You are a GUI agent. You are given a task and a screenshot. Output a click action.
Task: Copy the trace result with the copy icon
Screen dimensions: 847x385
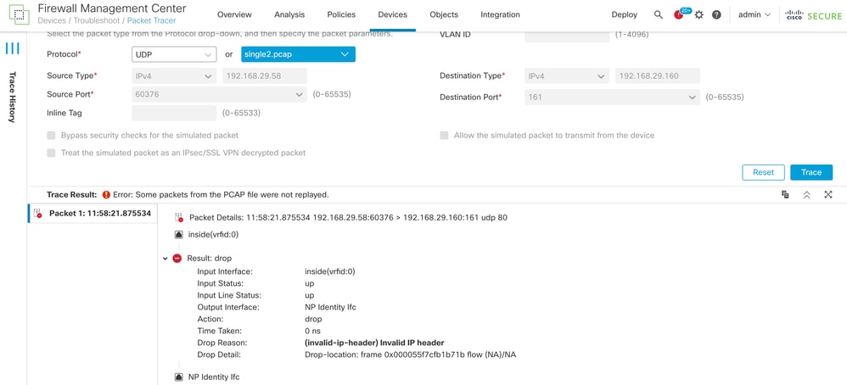(x=785, y=194)
